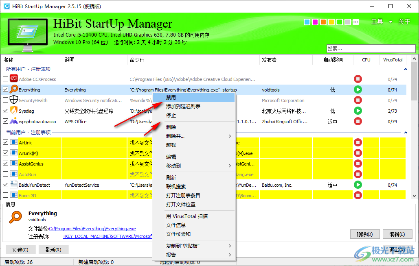Click the red stopped icon in the AirLink row
This screenshot has height=266, width=419.
[358, 142]
